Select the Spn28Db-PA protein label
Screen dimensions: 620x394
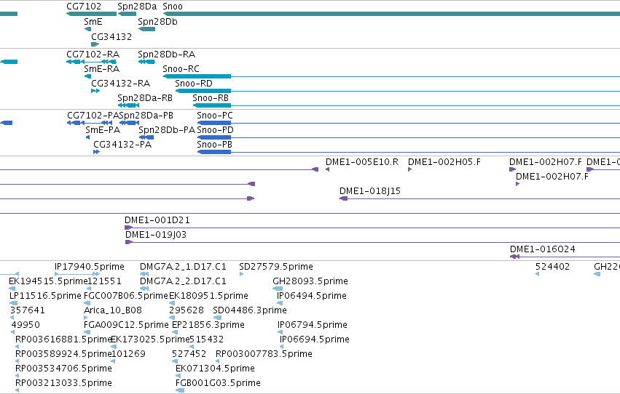(x=167, y=129)
